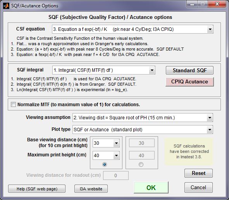Minimize the SQF/Acutance Options window
The image size is (229, 200).
tap(192, 4)
